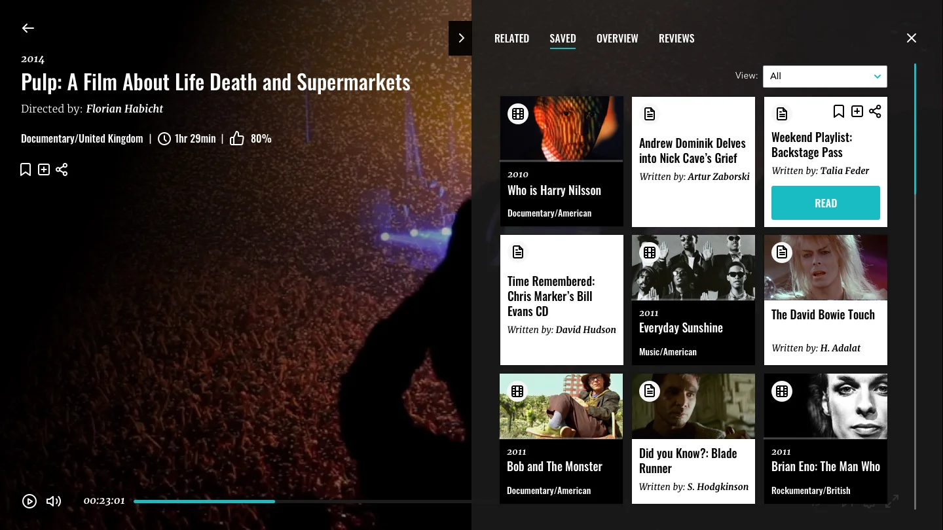Image resolution: width=943 pixels, height=530 pixels.
Task: Click the article icon on The David Bowie Touch
Action: click(x=782, y=252)
